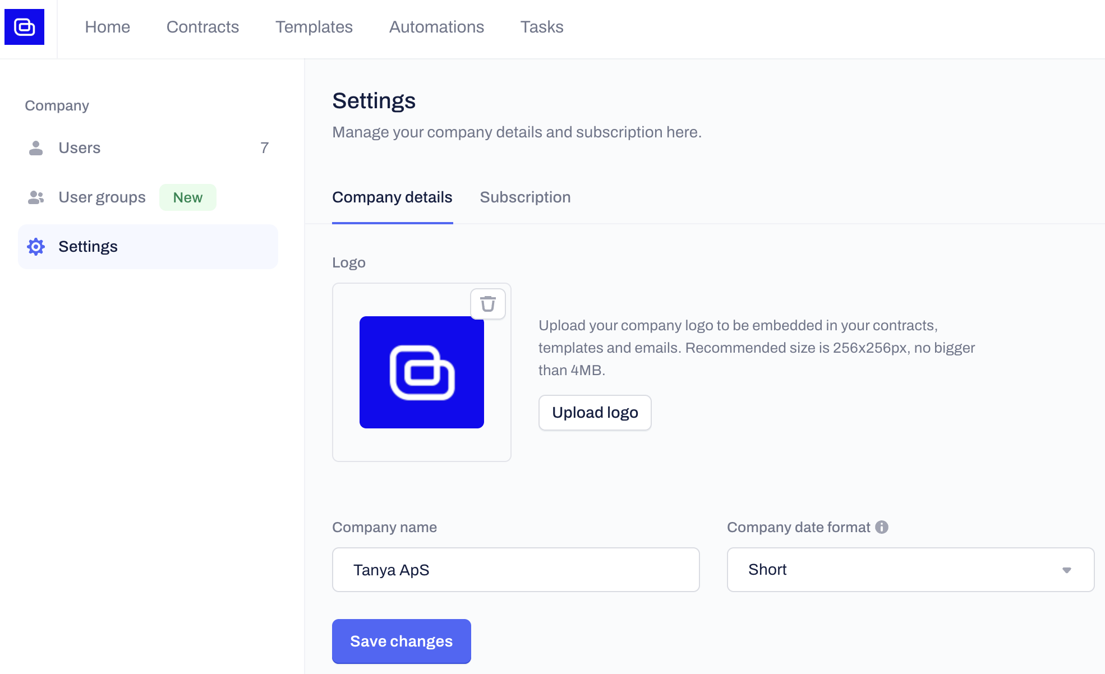Click the green New badge
Viewport: 1105px width, 674px height.
187,197
